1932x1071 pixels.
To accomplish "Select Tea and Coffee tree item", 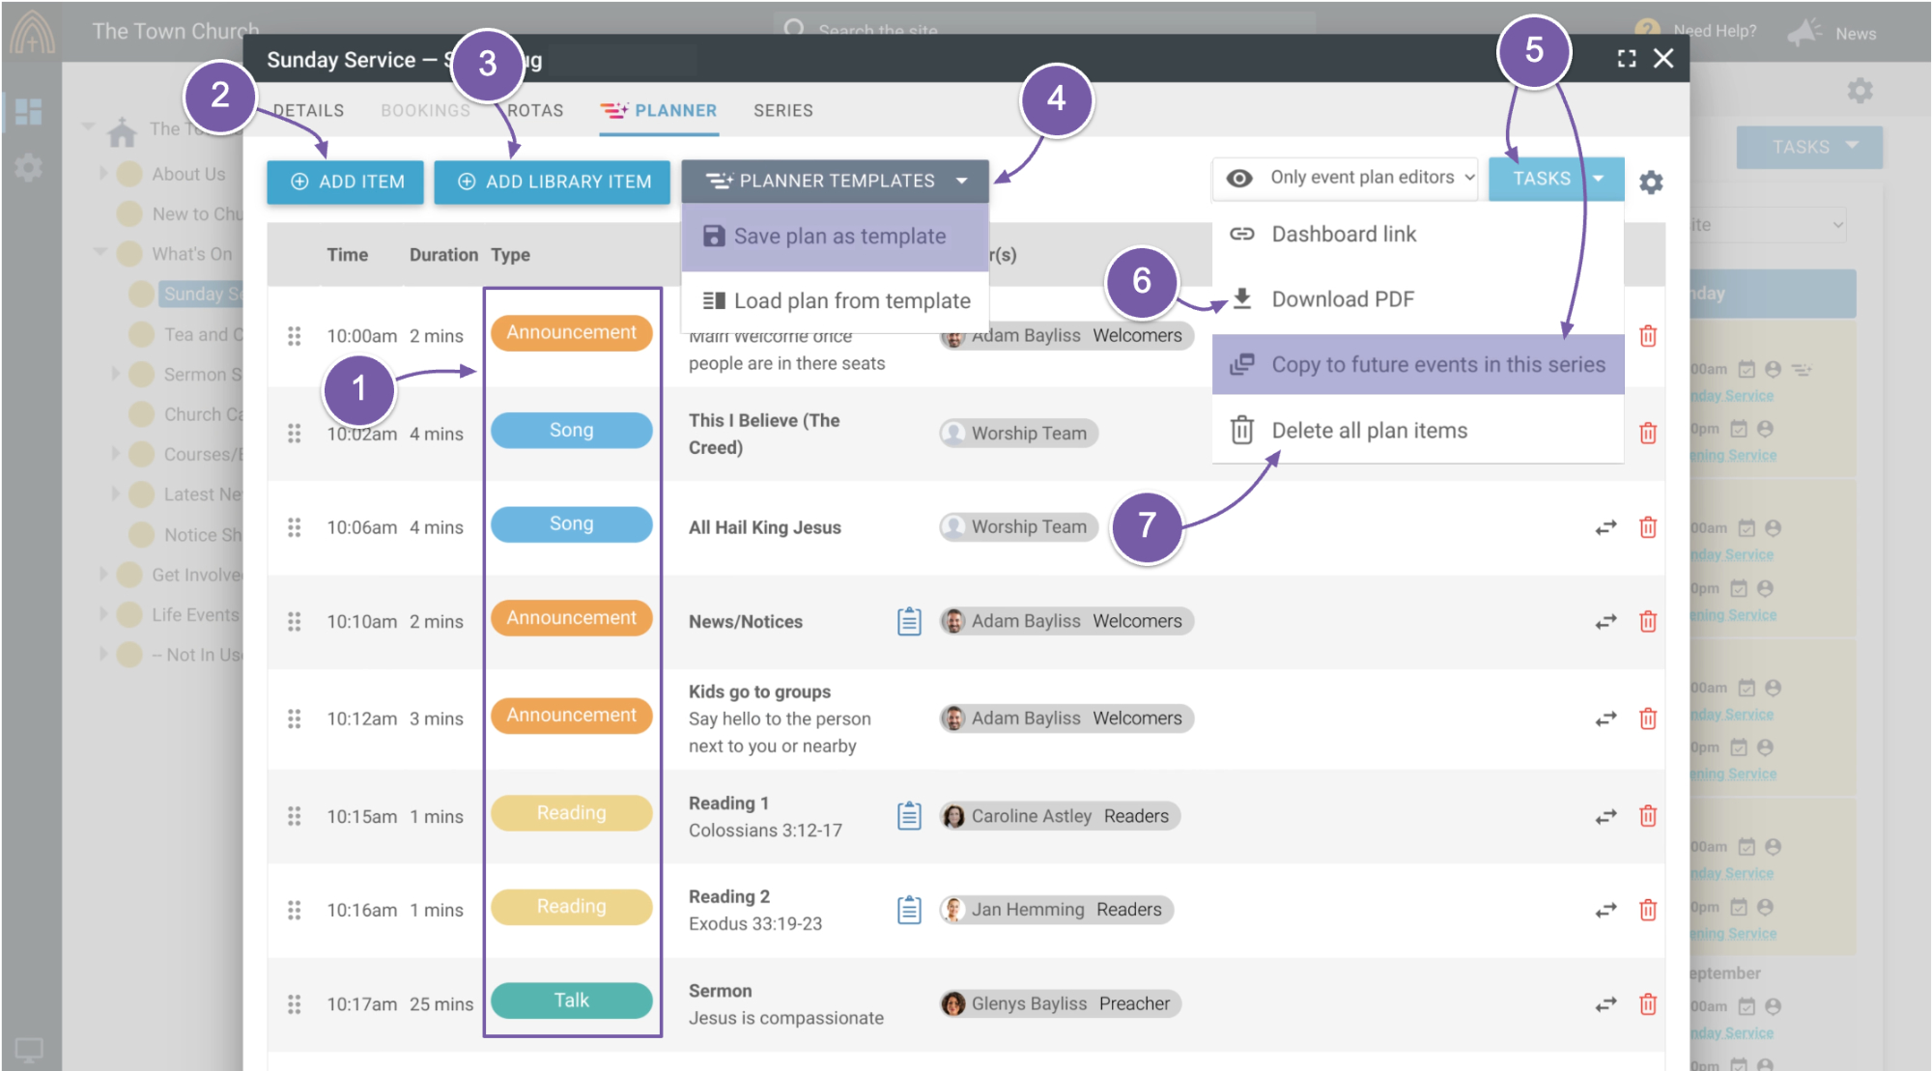I will pyautogui.click(x=203, y=334).
